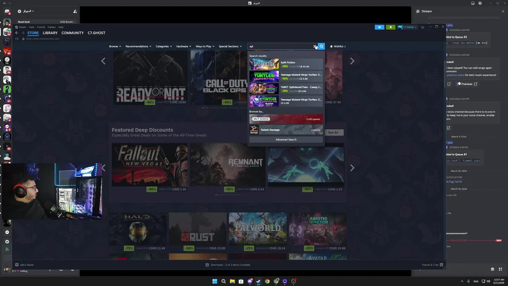Open Chrome from the taskbar
Screen dimensions: 508x286
click(267, 281)
